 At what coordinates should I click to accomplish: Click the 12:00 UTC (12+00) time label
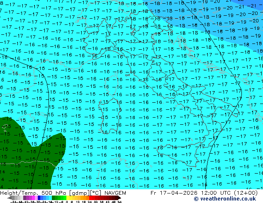[229, 193]
